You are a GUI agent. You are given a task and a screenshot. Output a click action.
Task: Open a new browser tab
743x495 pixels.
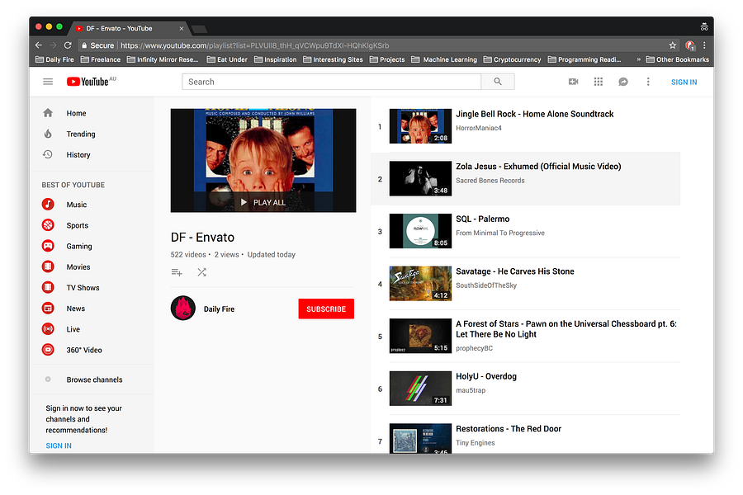199,30
